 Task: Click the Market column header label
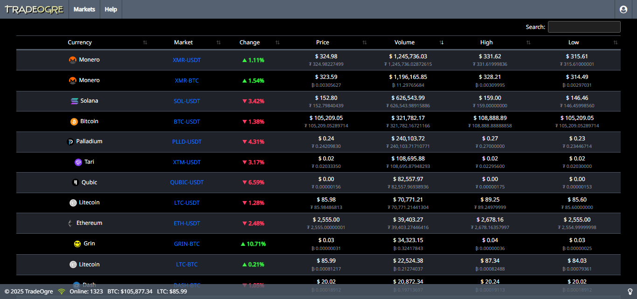(183, 42)
